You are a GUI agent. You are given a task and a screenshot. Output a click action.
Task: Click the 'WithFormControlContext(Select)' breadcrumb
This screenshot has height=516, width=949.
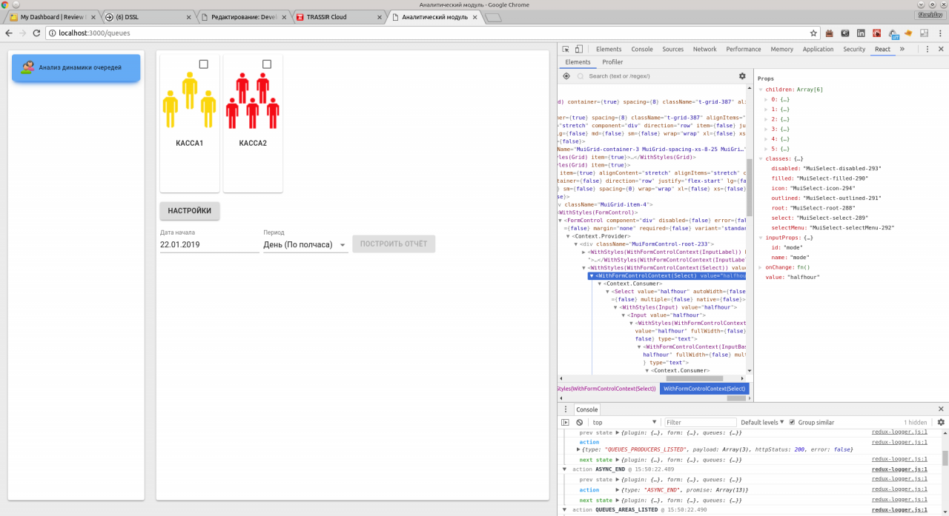(704, 389)
